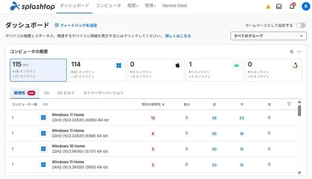The height and width of the screenshot is (179, 312).
Task: Toggle set as homepage switch
Action: (x=301, y=25)
